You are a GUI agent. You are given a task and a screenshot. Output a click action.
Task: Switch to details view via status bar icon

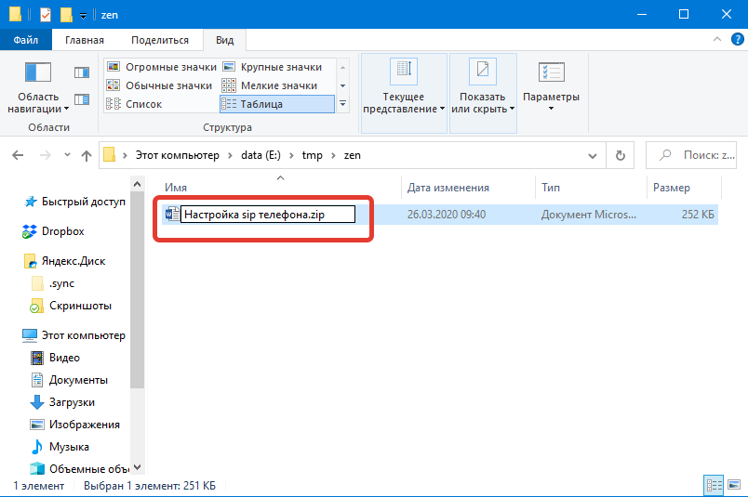point(714,486)
